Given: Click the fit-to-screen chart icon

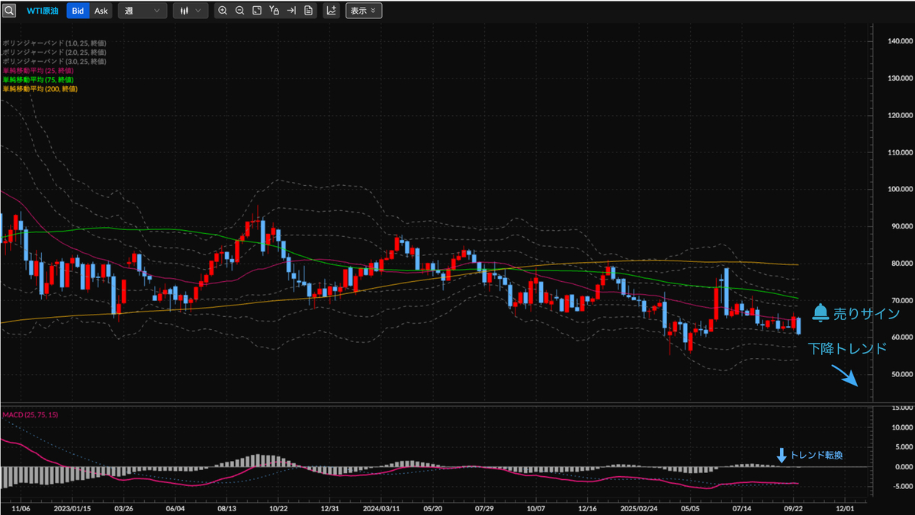Looking at the screenshot, I should coord(257,11).
